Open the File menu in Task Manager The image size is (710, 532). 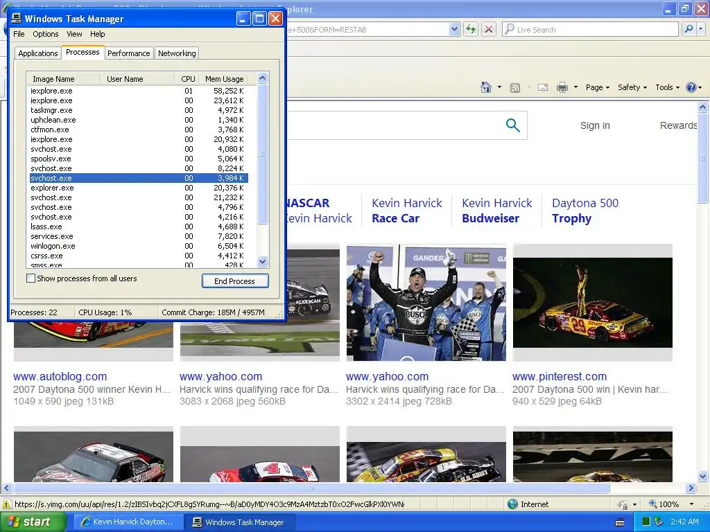click(x=19, y=34)
